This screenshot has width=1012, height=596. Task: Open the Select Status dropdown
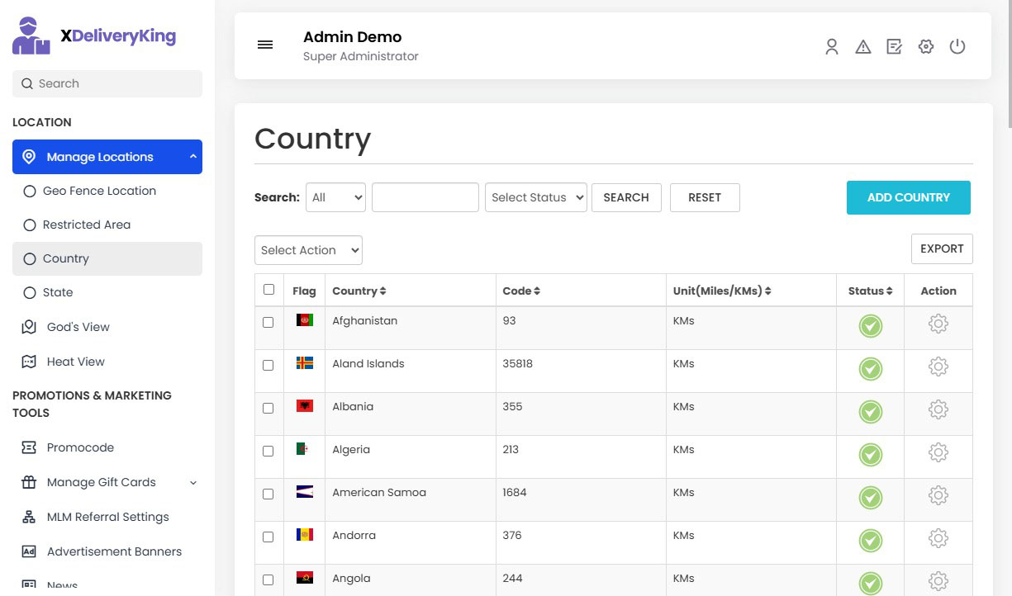(x=535, y=197)
